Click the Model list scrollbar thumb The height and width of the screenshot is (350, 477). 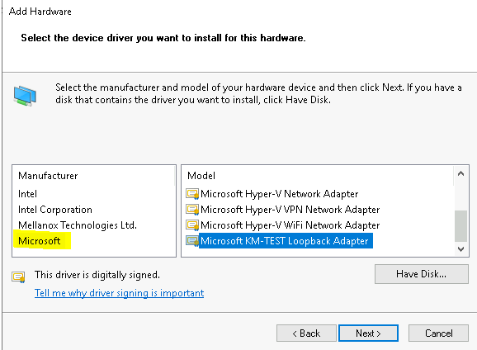tap(460, 226)
